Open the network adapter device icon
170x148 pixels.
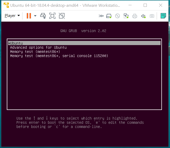tap(126, 16)
